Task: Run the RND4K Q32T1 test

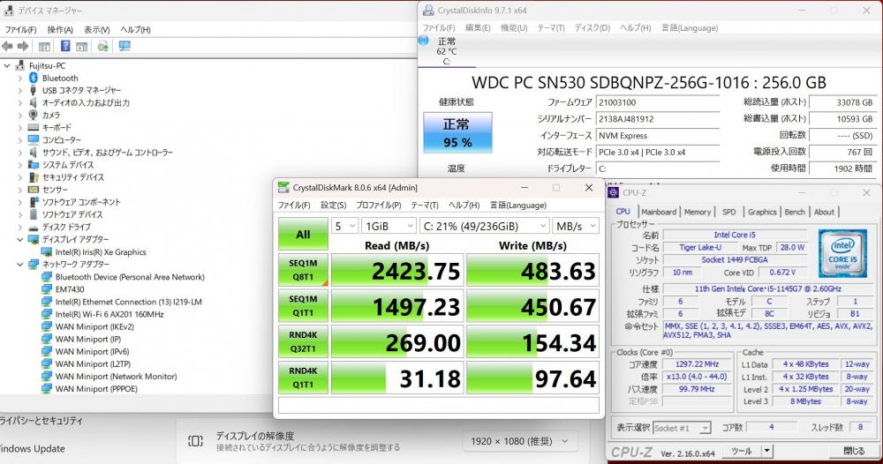Action: (x=303, y=342)
